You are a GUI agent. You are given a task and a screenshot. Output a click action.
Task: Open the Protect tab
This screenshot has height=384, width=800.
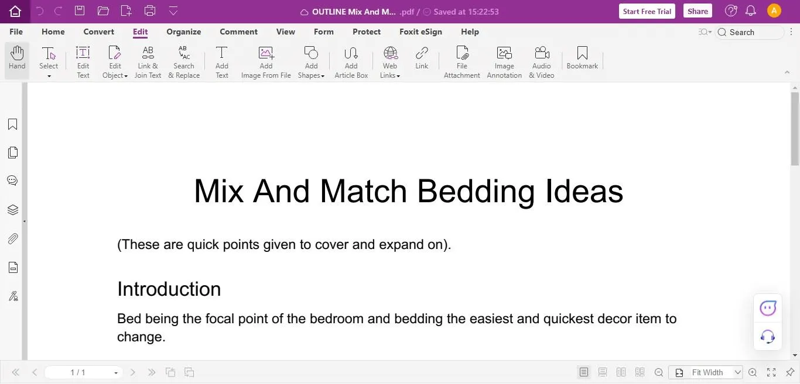(x=367, y=32)
